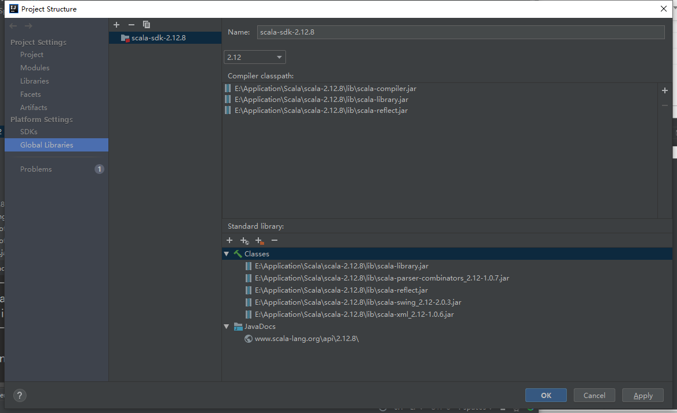Click the Cancel button
Viewport: 677px width, 413px height.
[594, 395]
